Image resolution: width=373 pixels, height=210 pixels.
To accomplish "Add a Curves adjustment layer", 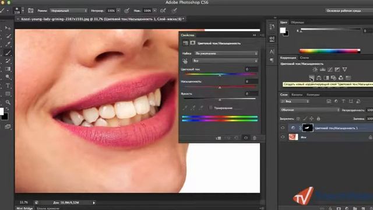I will point(330,69).
